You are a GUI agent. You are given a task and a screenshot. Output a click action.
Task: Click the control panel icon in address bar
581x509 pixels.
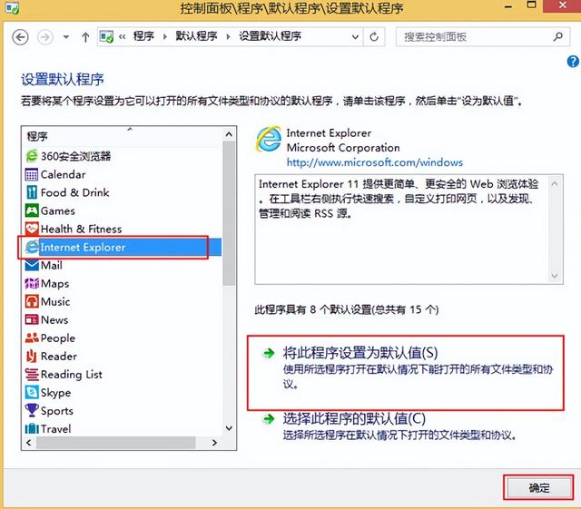[107, 36]
